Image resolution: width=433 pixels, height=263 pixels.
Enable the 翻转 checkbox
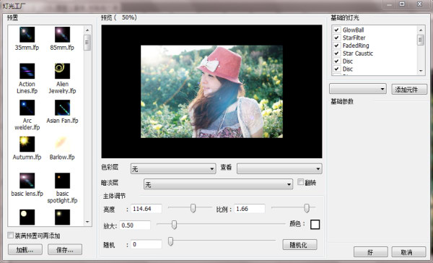(x=300, y=182)
